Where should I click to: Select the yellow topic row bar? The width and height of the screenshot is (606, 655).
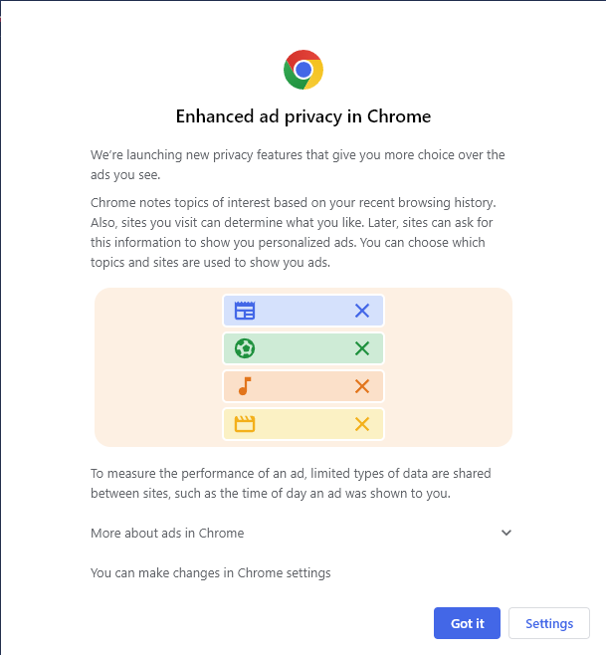click(303, 424)
